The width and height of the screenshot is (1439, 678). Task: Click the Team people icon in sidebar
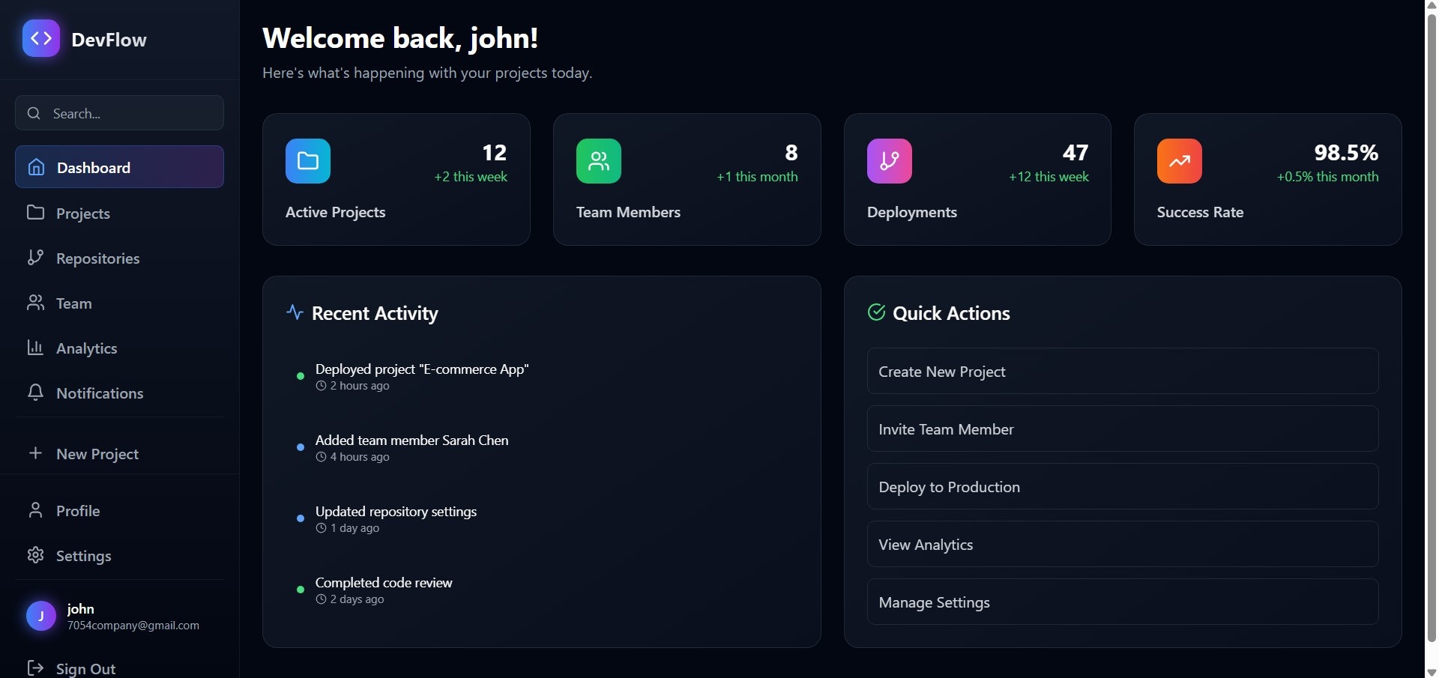click(x=35, y=303)
